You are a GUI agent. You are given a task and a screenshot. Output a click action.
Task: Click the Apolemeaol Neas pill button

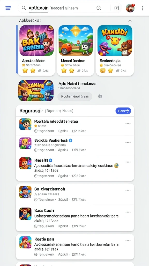(x=75, y=96)
